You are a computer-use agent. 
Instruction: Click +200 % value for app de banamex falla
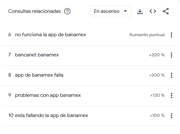[157, 75]
